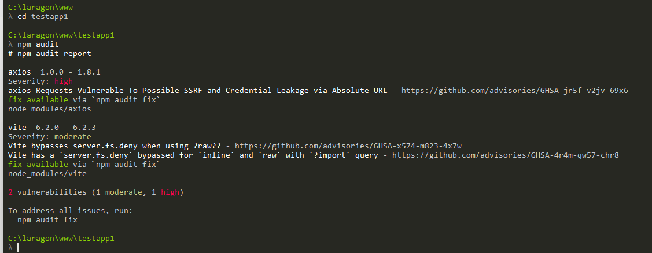Click the 'Severity: moderate' label under vite

coord(50,137)
